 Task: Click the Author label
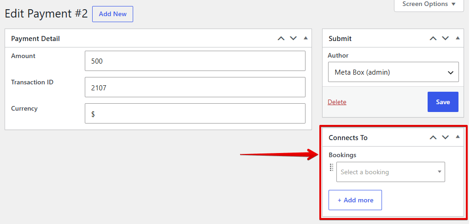(338, 55)
